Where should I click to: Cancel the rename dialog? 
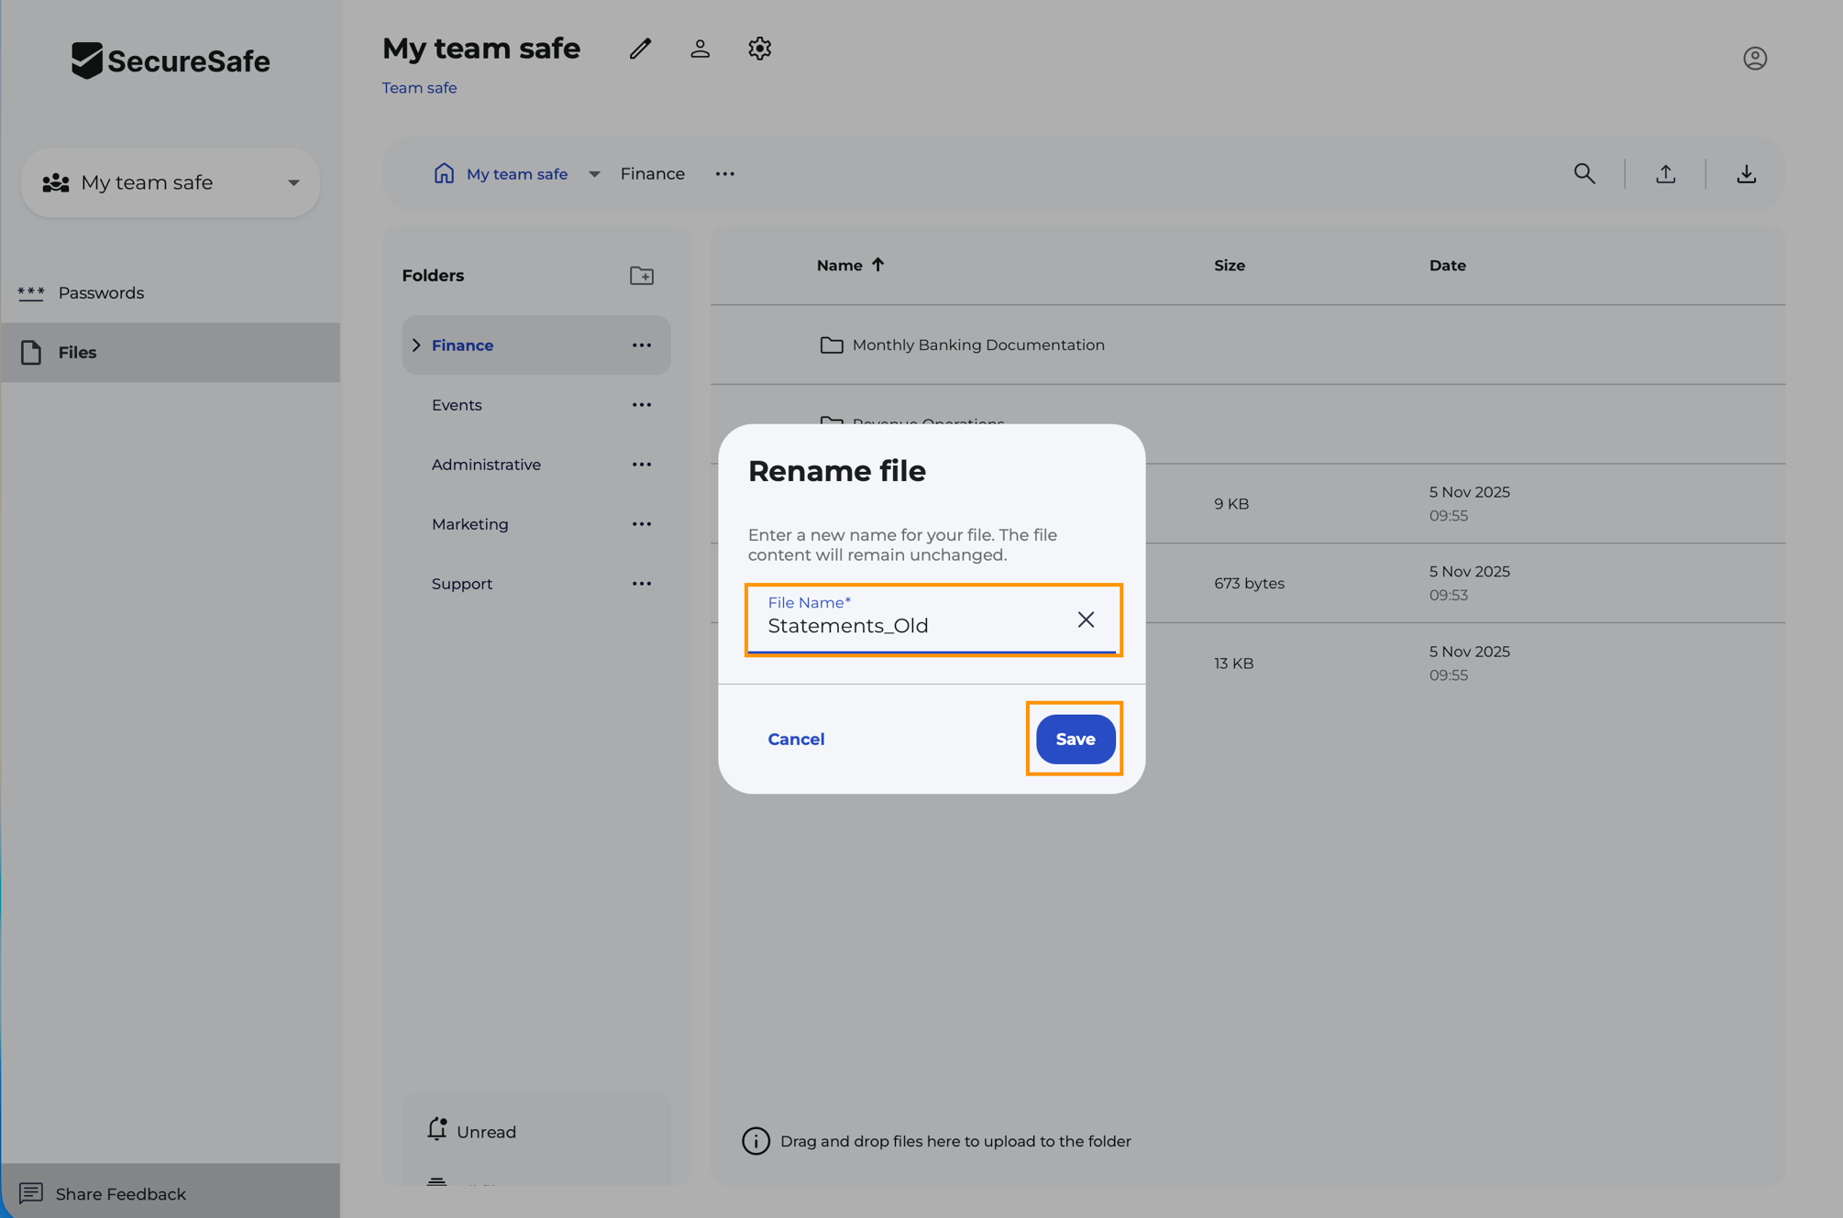(x=796, y=739)
